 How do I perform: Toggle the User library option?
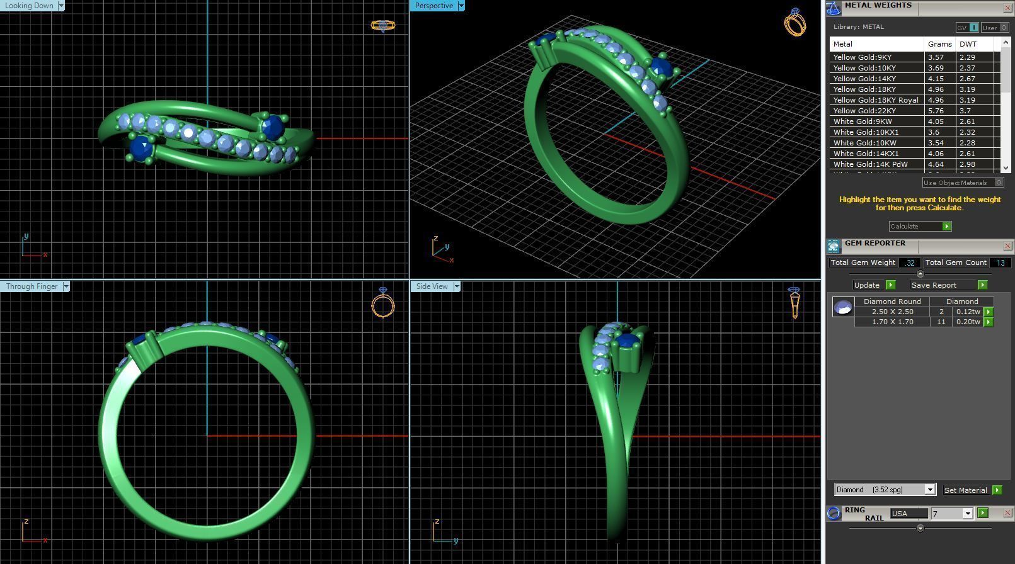pyautogui.click(x=995, y=28)
